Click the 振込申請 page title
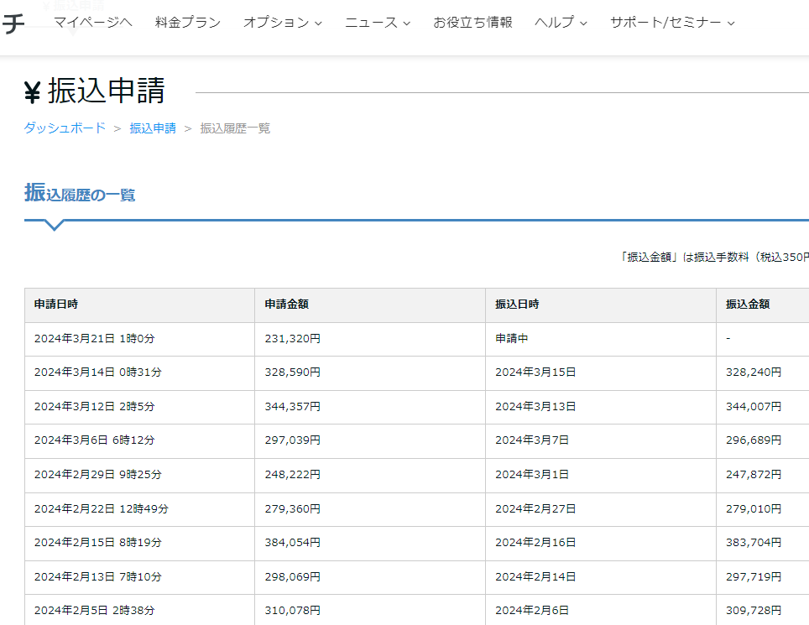The image size is (809, 625). point(107,91)
